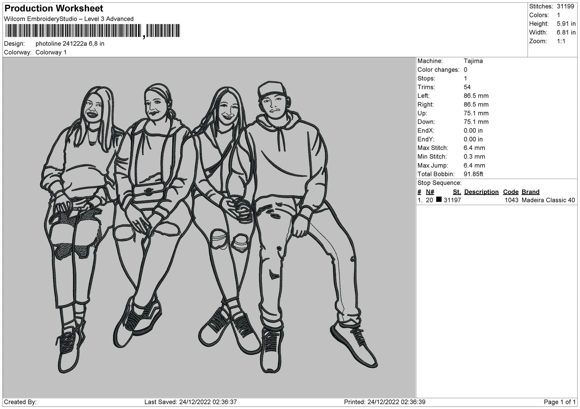The width and height of the screenshot is (580, 409).
Task: Select the Production Worksheet title
Action: click(x=54, y=8)
